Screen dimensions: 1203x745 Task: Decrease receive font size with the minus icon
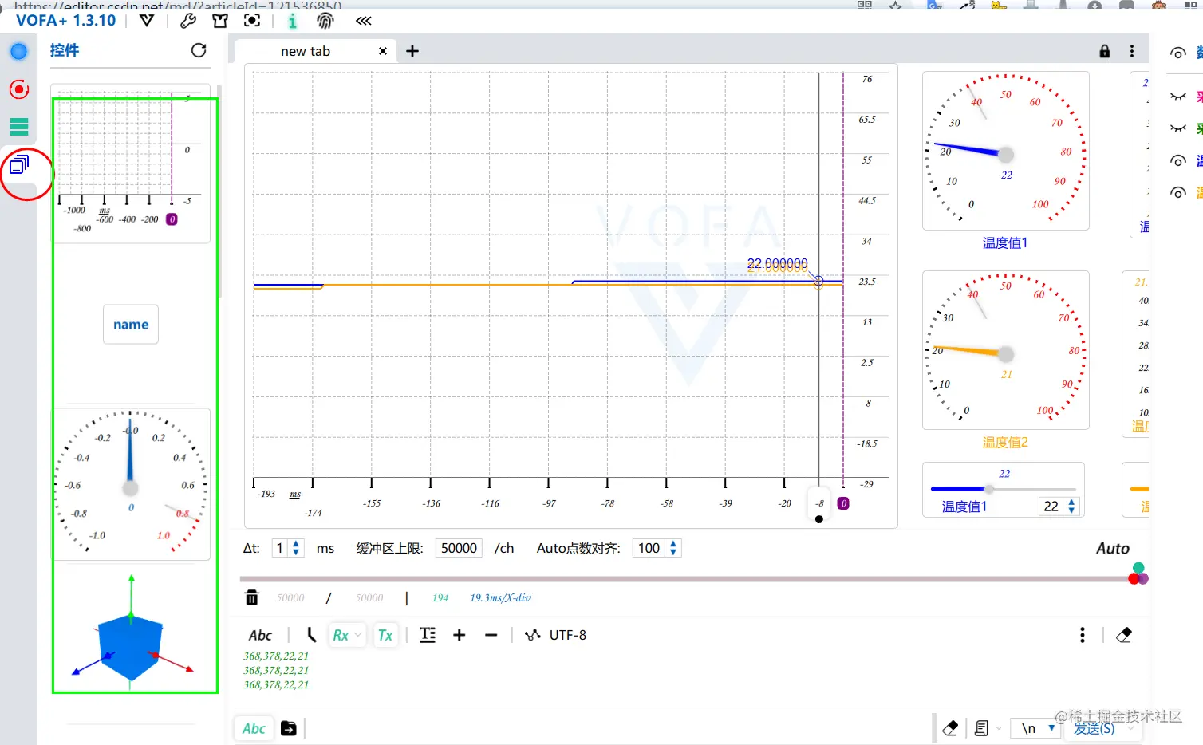491,635
